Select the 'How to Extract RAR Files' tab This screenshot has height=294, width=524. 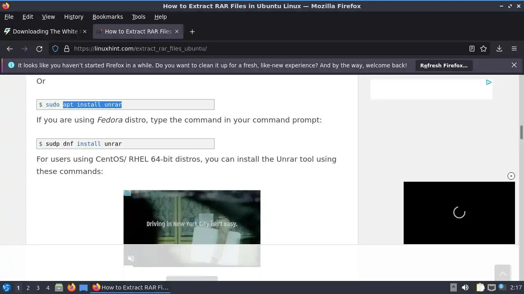tap(138, 31)
